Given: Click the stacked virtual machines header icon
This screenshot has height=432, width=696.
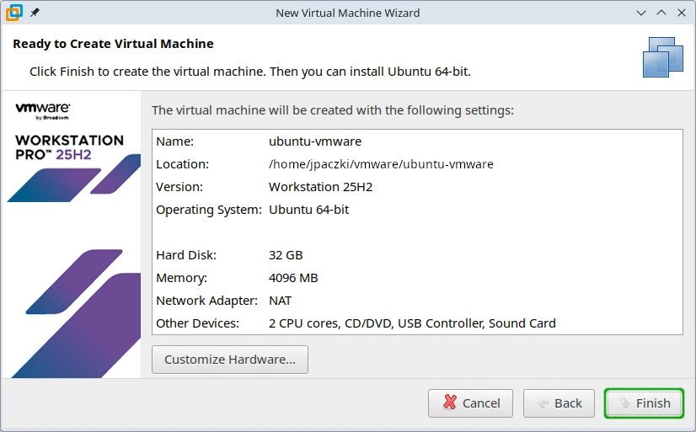Looking at the screenshot, I should click(x=662, y=57).
